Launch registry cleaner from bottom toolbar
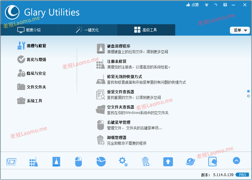Viewport: 252px width, 180px height. [34, 162]
